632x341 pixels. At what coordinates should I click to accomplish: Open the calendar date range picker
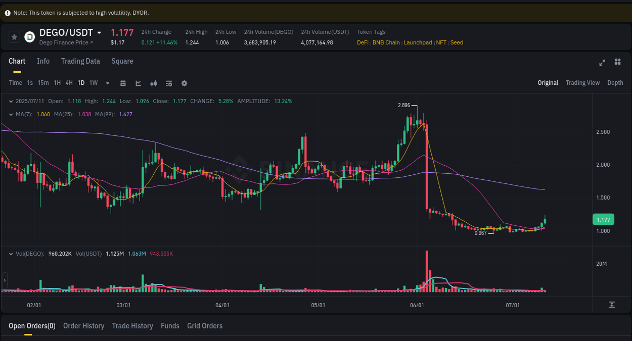pyautogui.click(x=123, y=83)
